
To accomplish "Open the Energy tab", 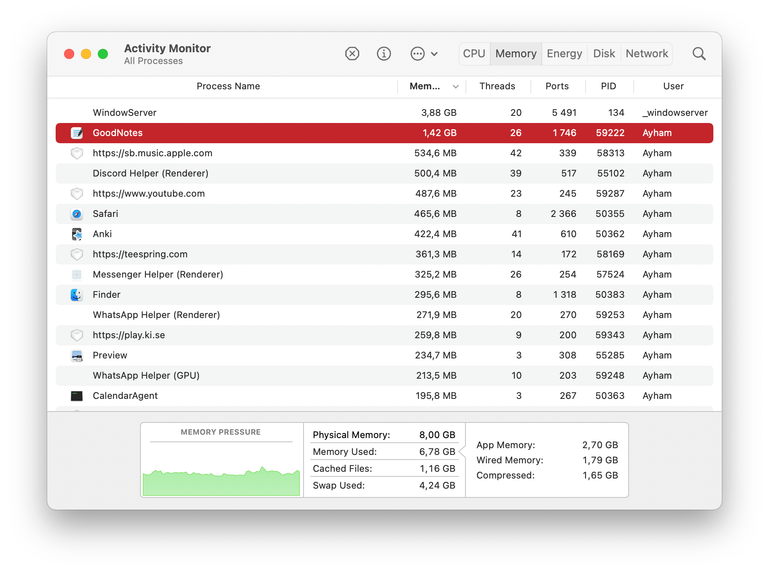I will tap(565, 54).
